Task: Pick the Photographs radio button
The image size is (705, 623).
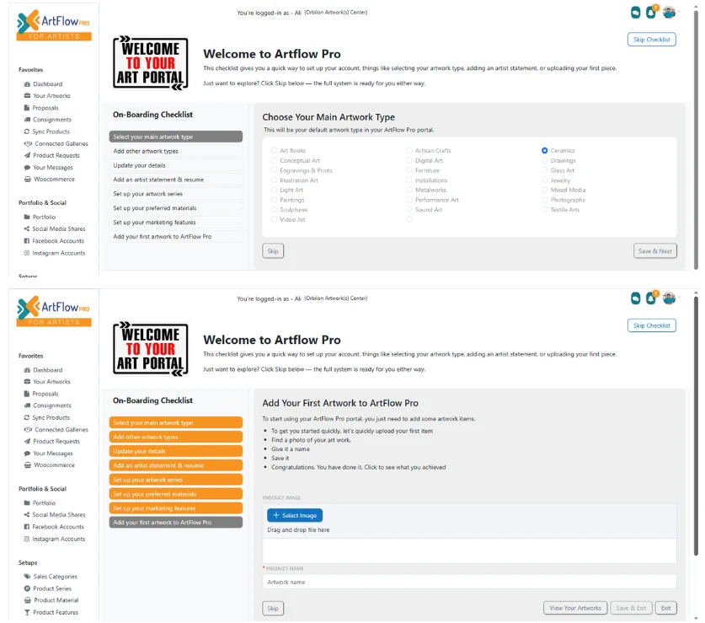Action: click(x=545, y=200)
